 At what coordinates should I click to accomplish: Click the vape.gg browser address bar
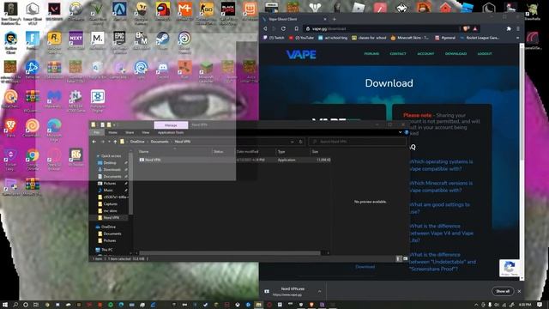tap(382, 28)
